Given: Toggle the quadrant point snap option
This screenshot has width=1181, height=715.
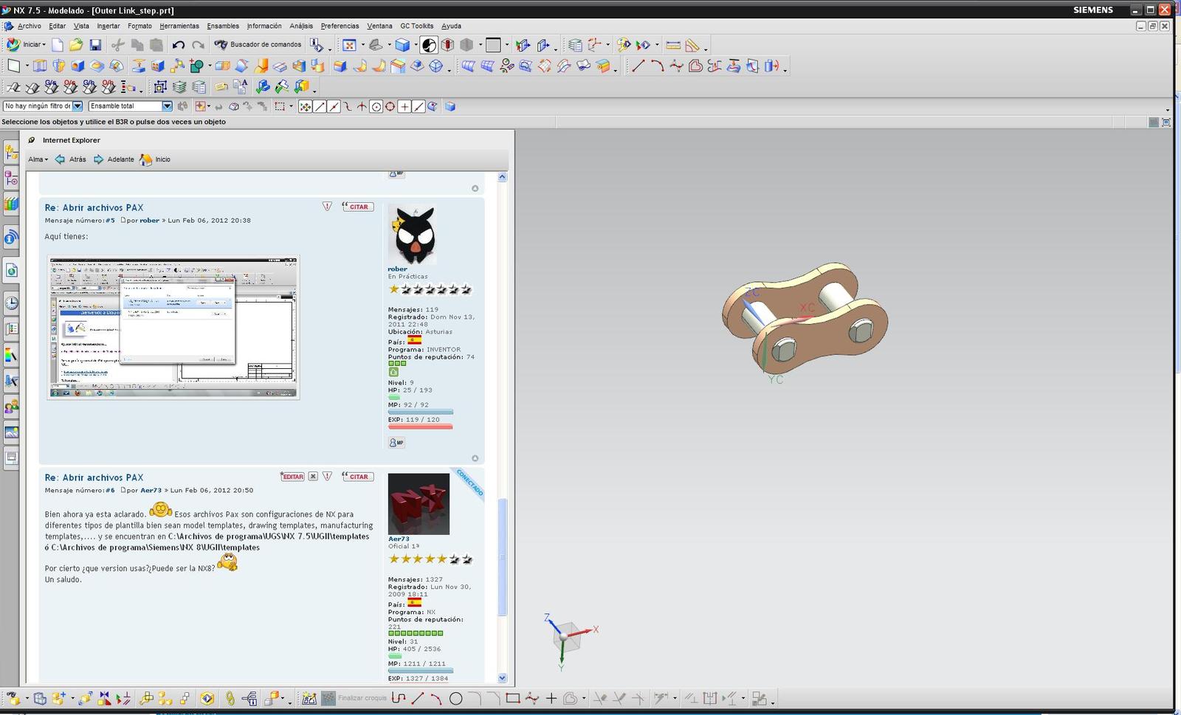Looking at the screenshot, I should [390, 106].
